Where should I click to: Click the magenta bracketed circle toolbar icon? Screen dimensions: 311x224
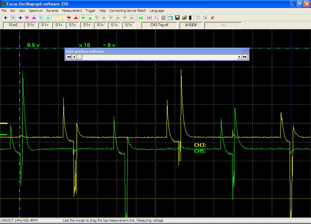149,18
